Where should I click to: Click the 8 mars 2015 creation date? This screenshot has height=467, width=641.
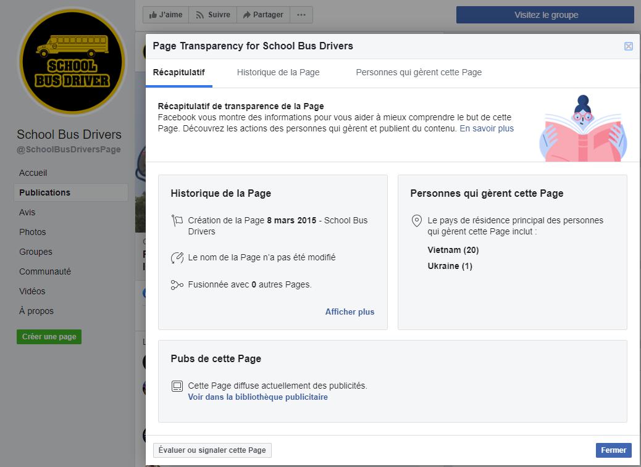coord(291,220)
